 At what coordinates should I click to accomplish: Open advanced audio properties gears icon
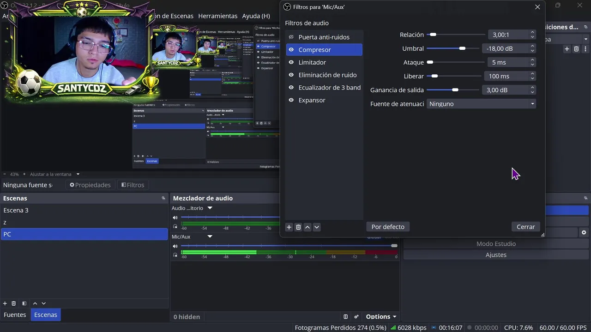coord(356,317)
